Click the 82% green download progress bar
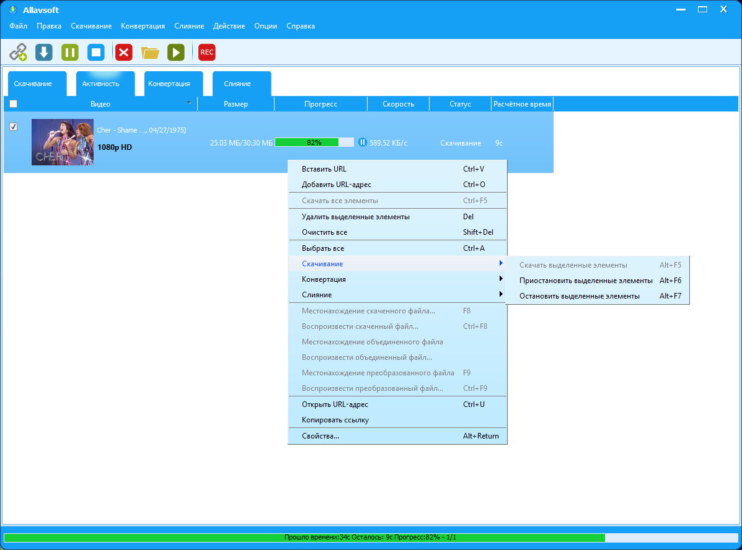The height and width of the screenshot is (550, 742). pos(314,142)
